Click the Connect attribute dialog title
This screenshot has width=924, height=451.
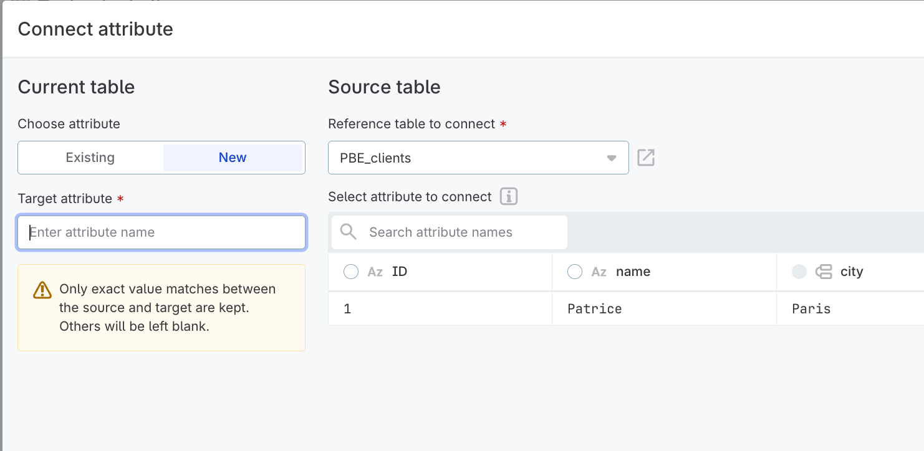(x=95, y=29)
